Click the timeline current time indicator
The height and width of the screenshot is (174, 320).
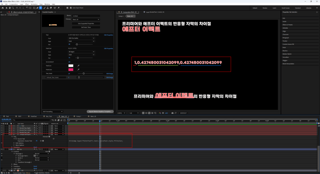click(100, 121)
